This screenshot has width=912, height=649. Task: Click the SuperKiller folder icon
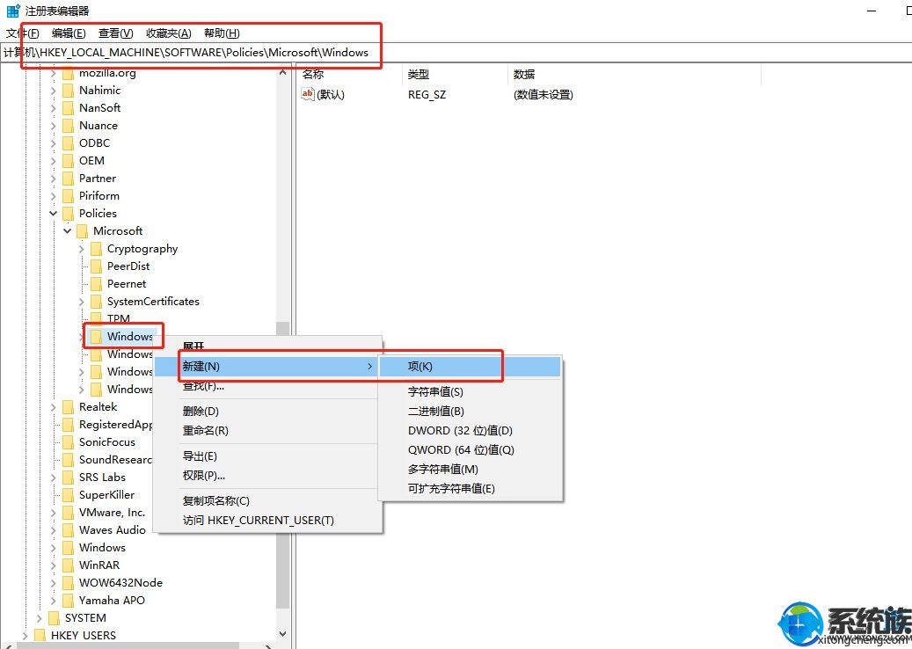(x=68, y=495)
